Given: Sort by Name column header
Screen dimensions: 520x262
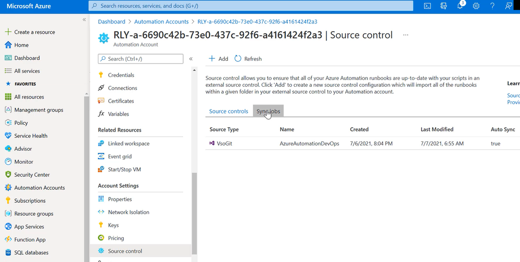Looking at the screenshot, I should (287, 129).
